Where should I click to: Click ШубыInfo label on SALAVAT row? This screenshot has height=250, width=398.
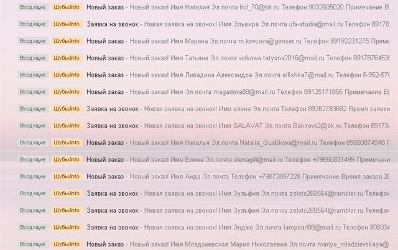(67, 126)
